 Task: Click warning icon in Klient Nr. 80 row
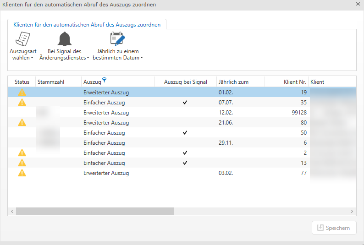point(22,123)
